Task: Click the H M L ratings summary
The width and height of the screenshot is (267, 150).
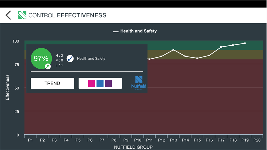Action: 59,60
